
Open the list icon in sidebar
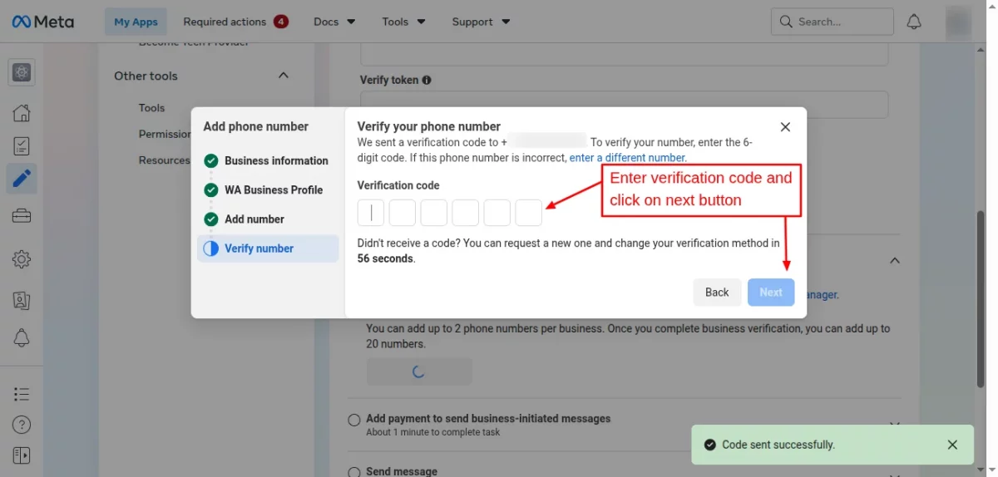point(22,394)
